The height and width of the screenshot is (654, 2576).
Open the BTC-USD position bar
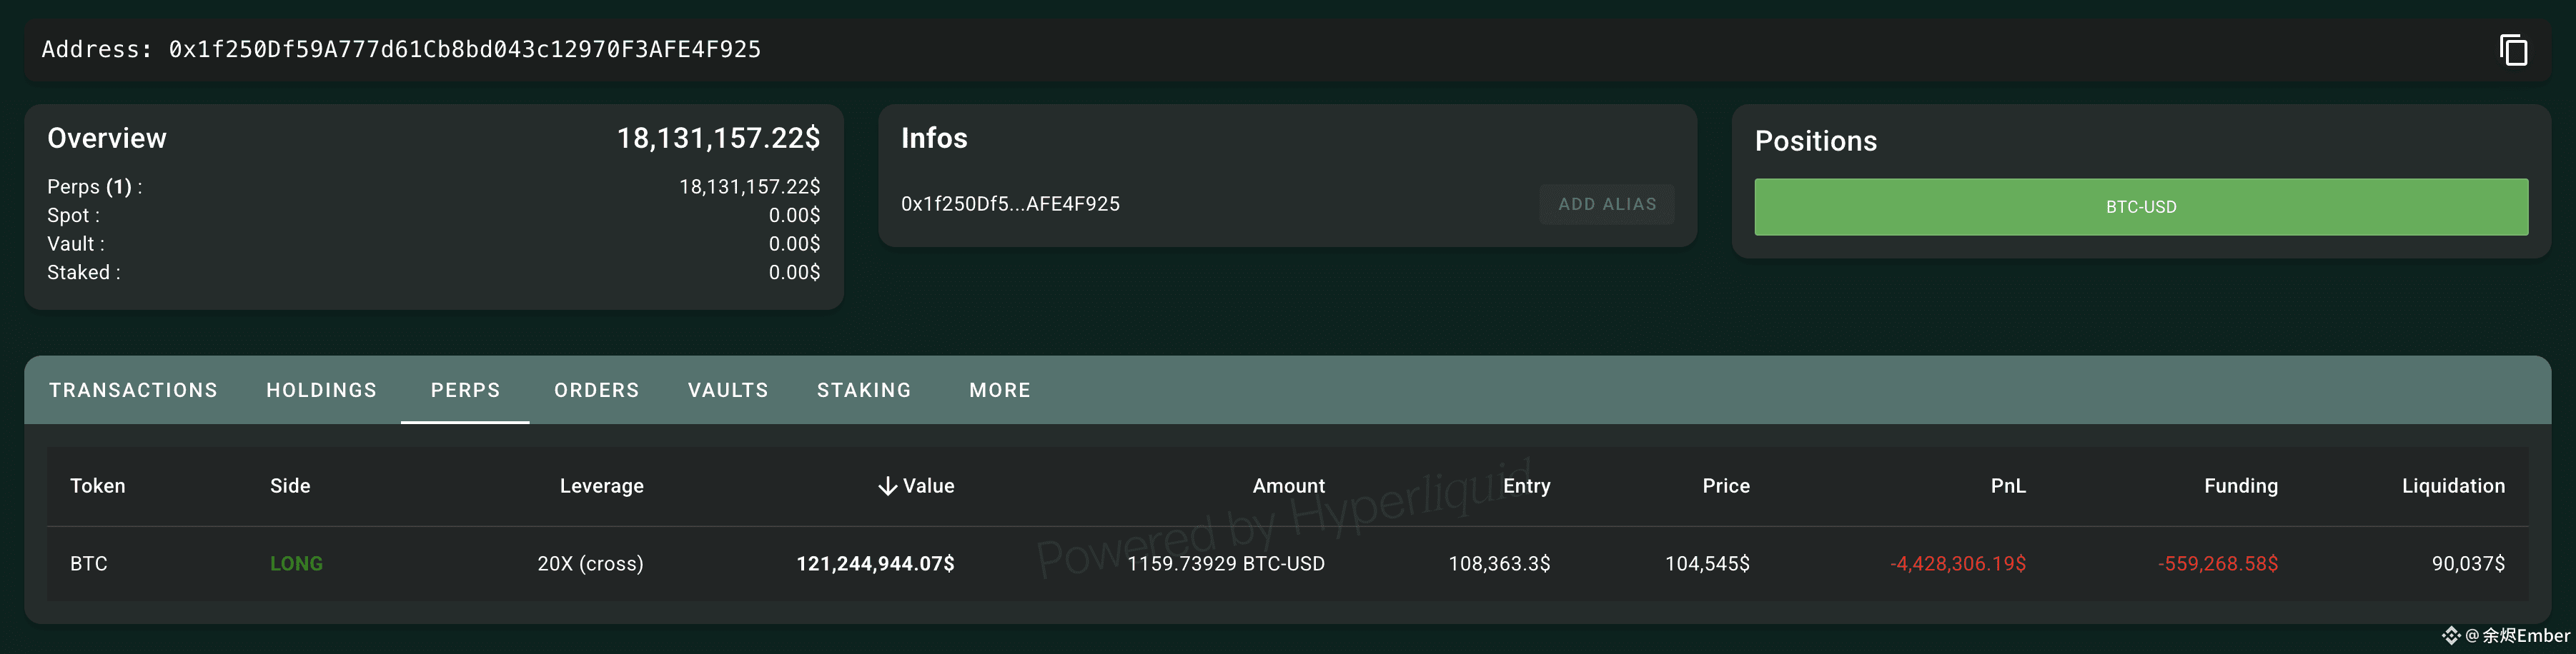point(2141,206)
